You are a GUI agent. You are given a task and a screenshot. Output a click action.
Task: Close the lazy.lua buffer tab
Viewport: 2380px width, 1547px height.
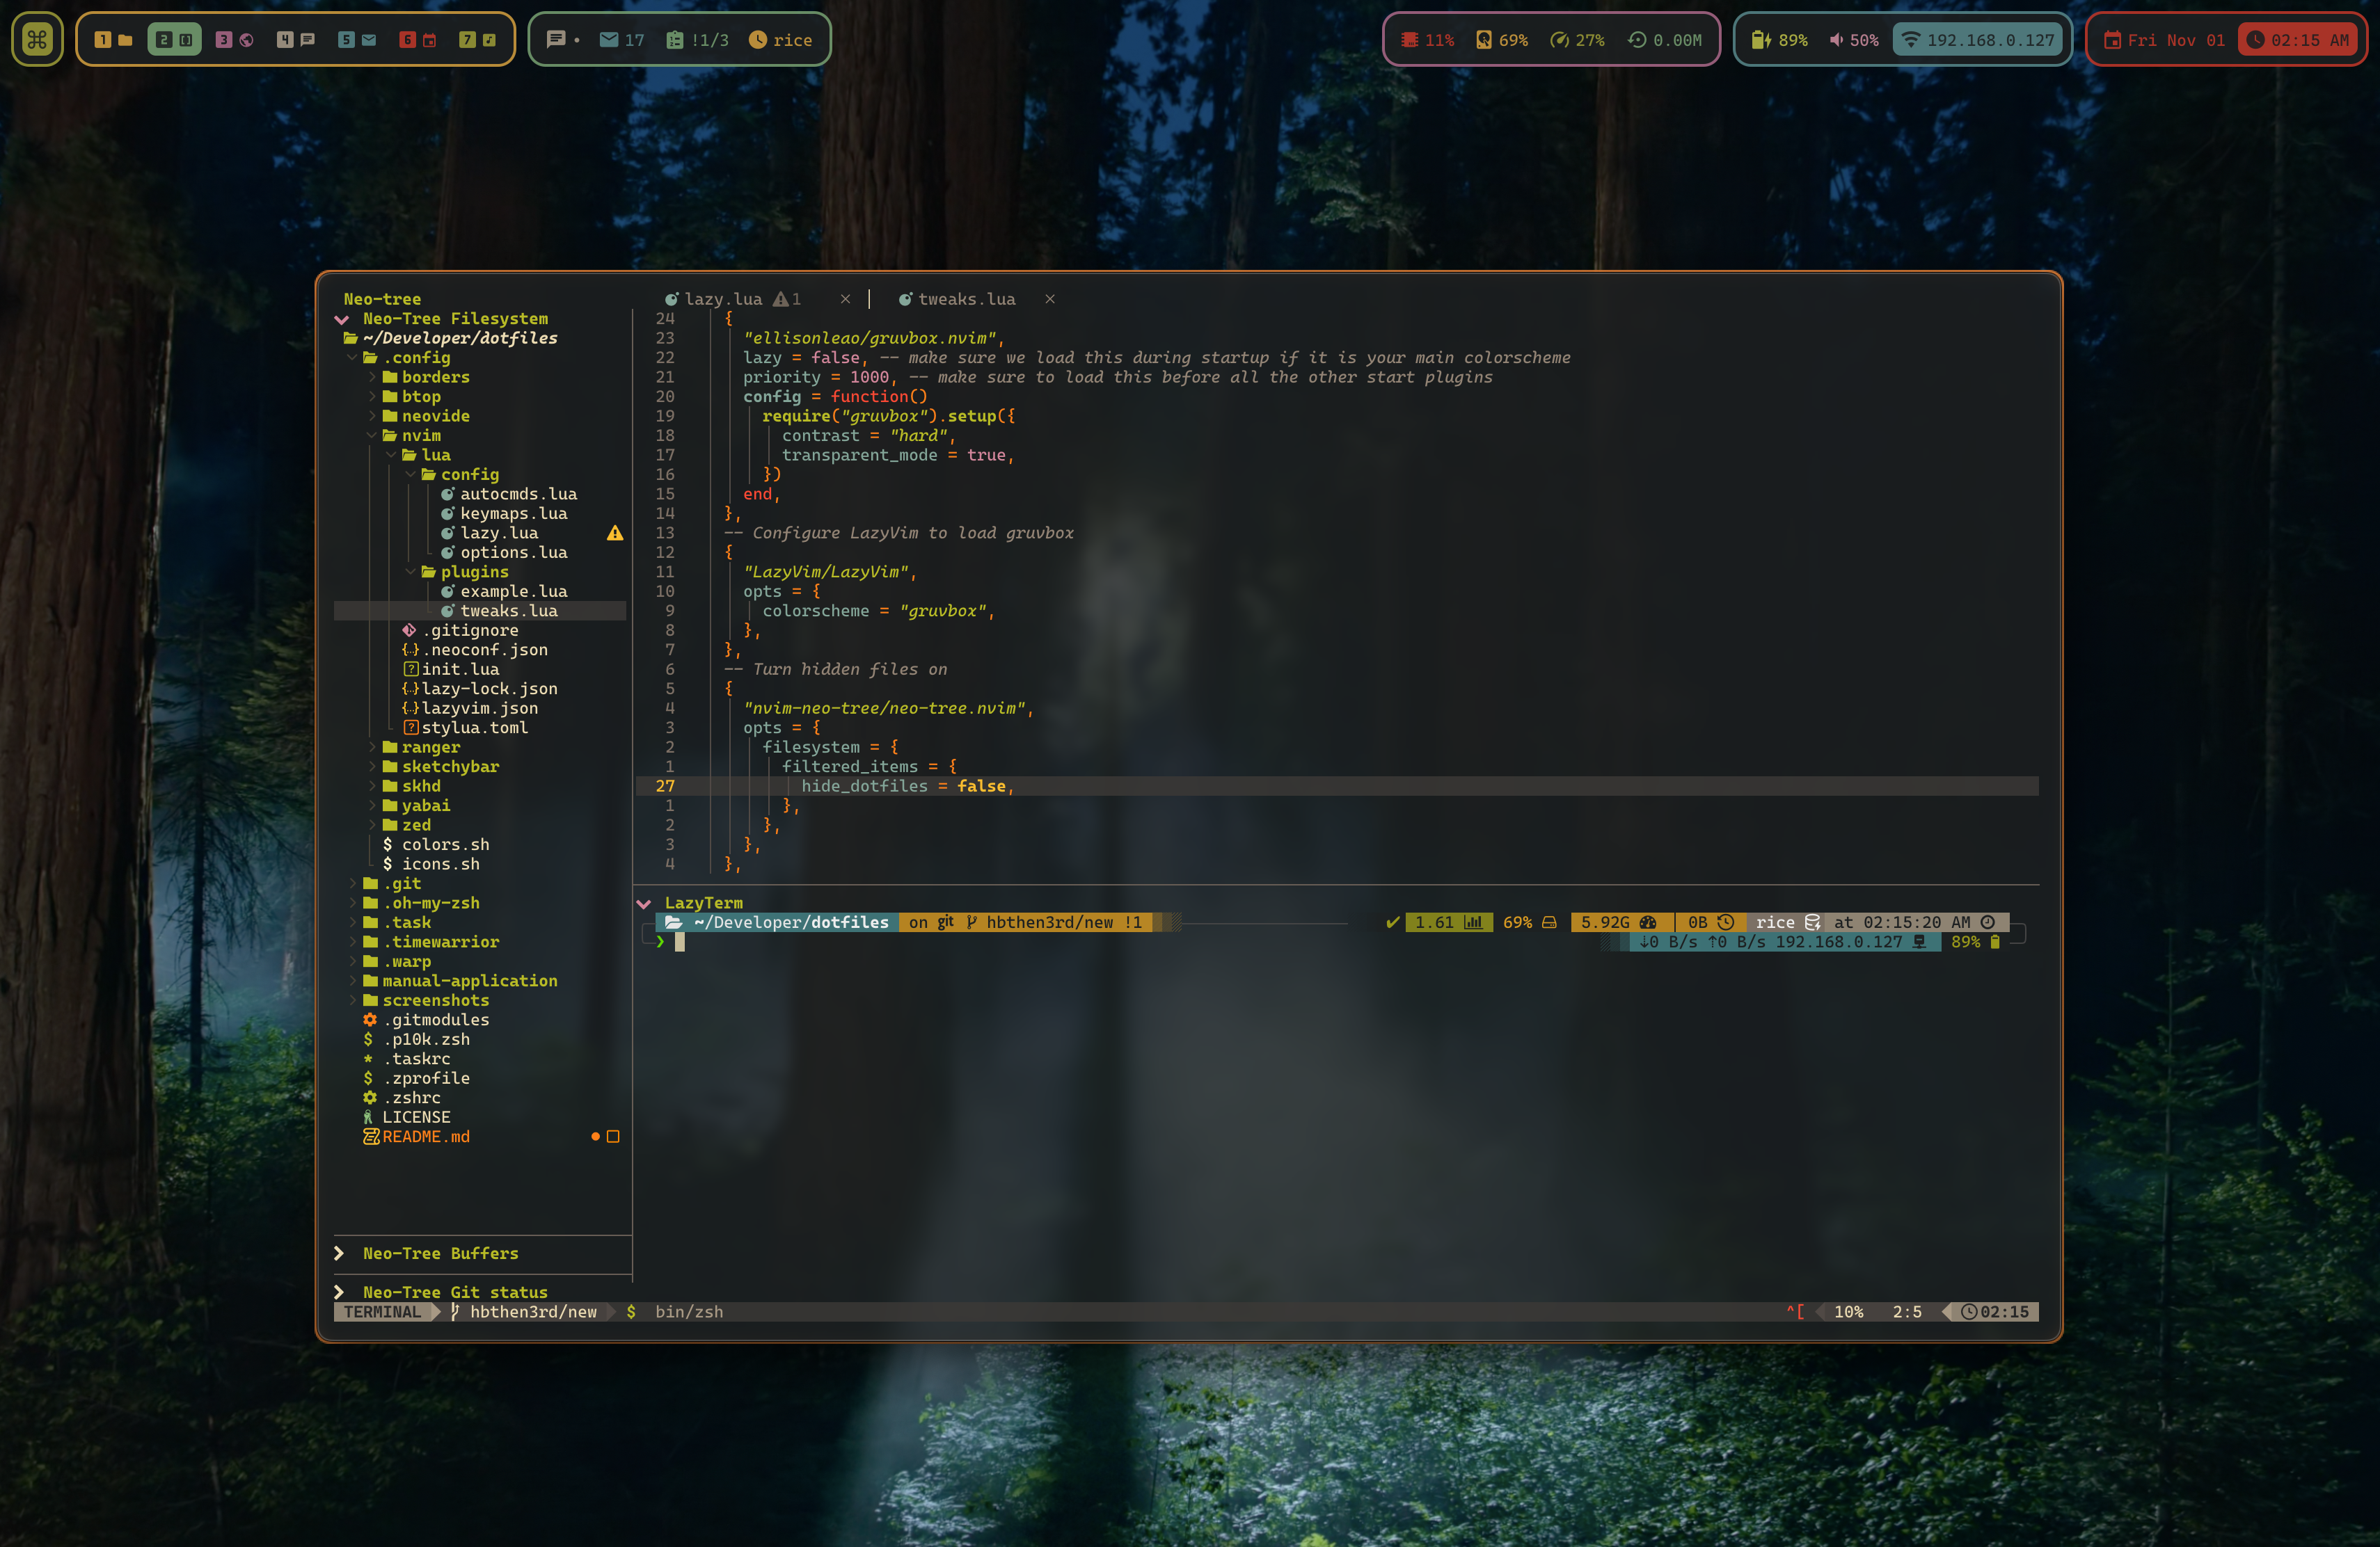coord(845,299)
